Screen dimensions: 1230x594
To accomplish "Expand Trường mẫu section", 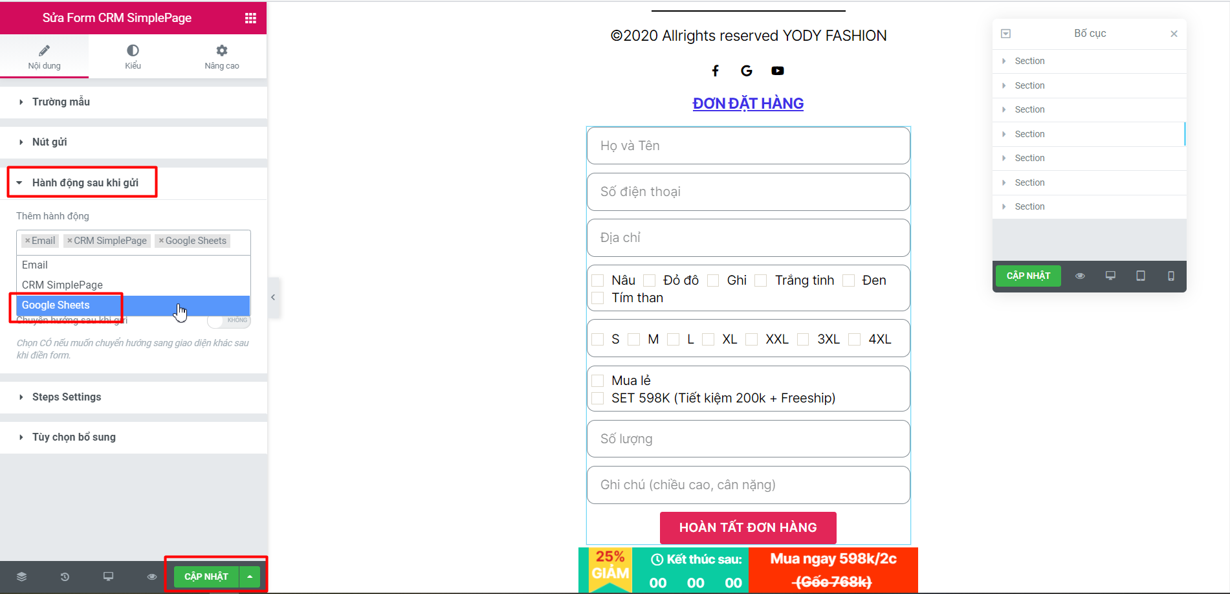I will click(x=133, y=102).
